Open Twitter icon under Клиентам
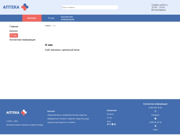 point(108,124)
